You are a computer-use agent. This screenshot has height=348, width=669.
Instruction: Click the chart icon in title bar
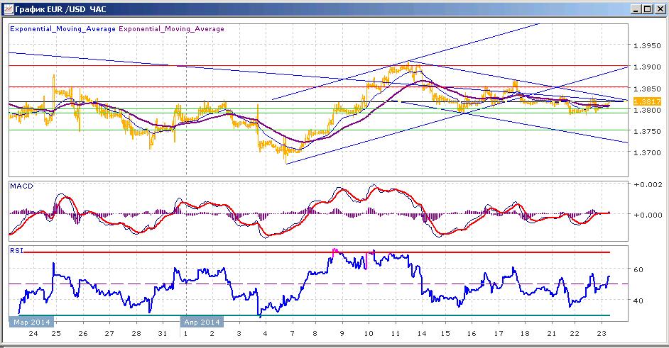8,9
